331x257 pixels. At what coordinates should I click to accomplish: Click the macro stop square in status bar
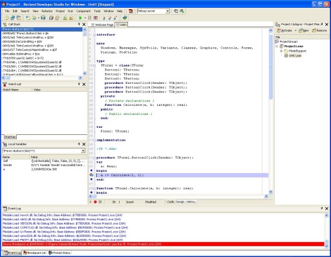click(x=100, y=202)
